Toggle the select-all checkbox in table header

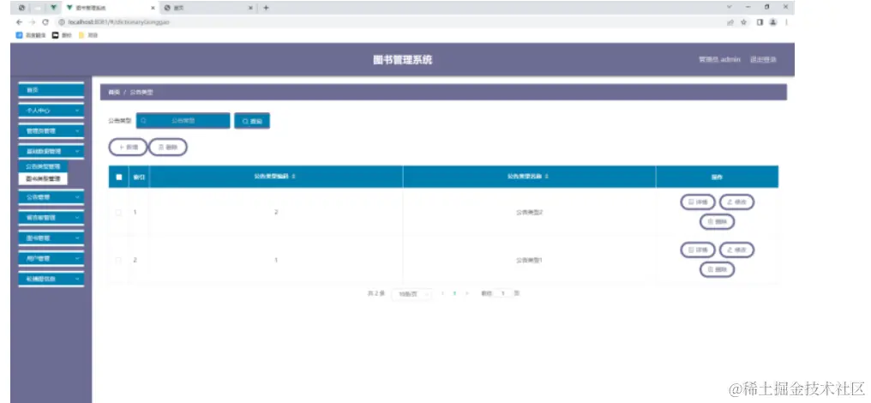[x=118, y=177]
